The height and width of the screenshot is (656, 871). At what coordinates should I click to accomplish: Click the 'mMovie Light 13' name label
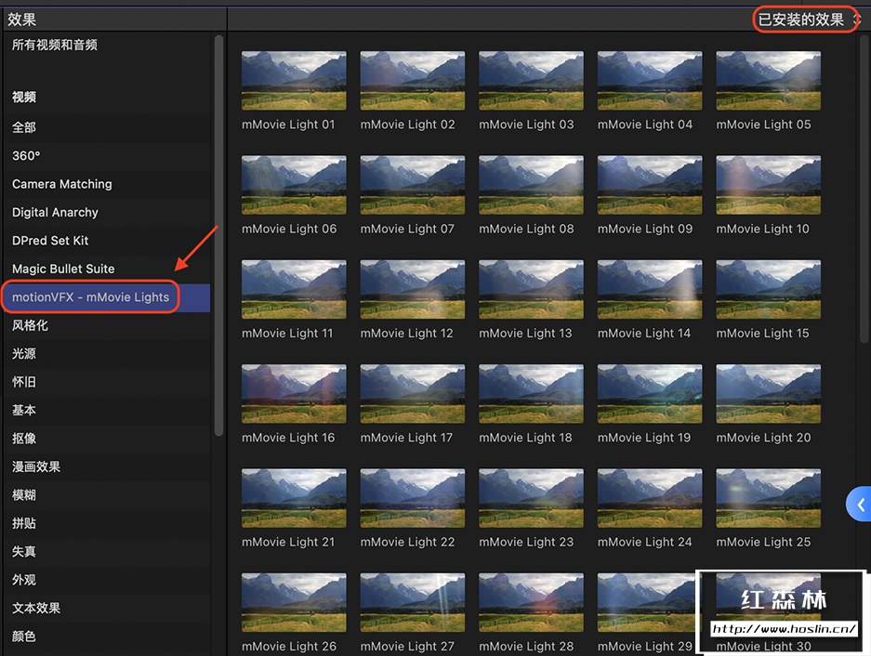click(525, 334)
